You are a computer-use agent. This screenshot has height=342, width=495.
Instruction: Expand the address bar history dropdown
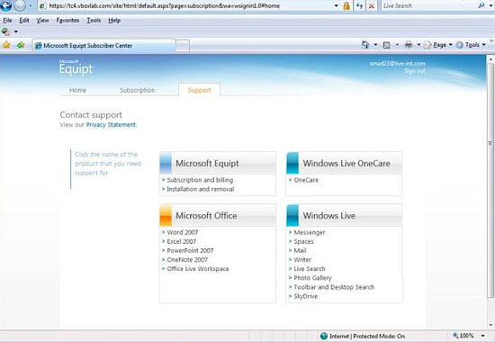[x=337, y=5]
